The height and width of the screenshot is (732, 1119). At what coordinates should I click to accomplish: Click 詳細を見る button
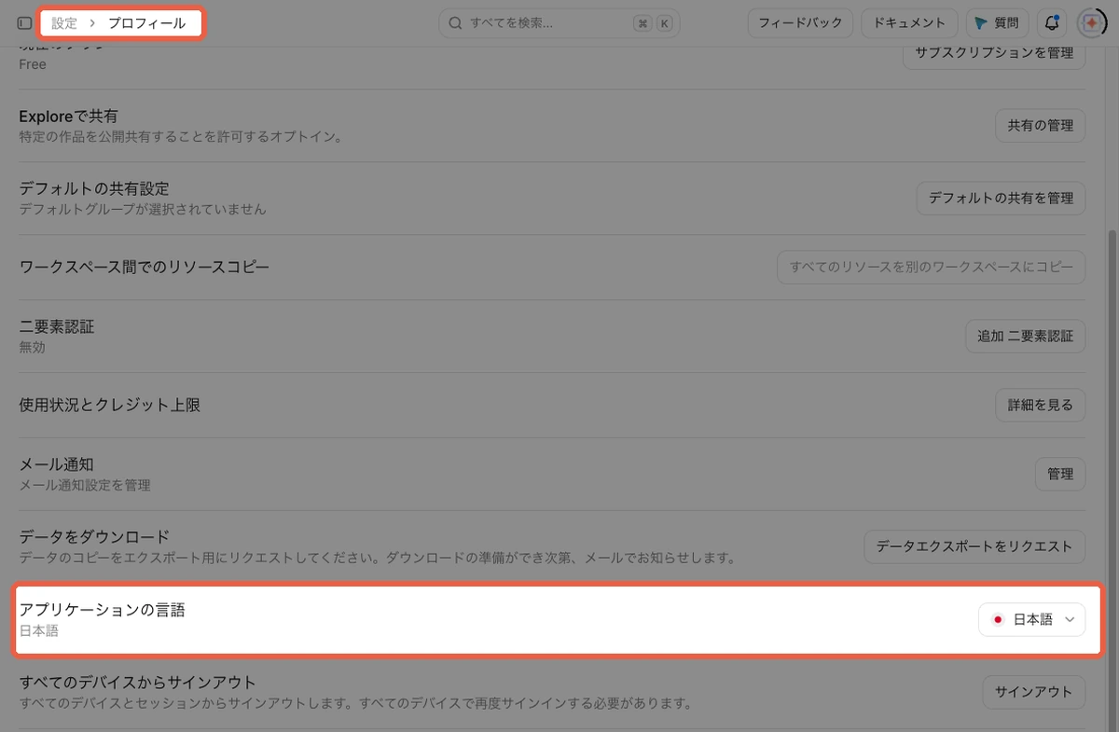coord(1041,405)
